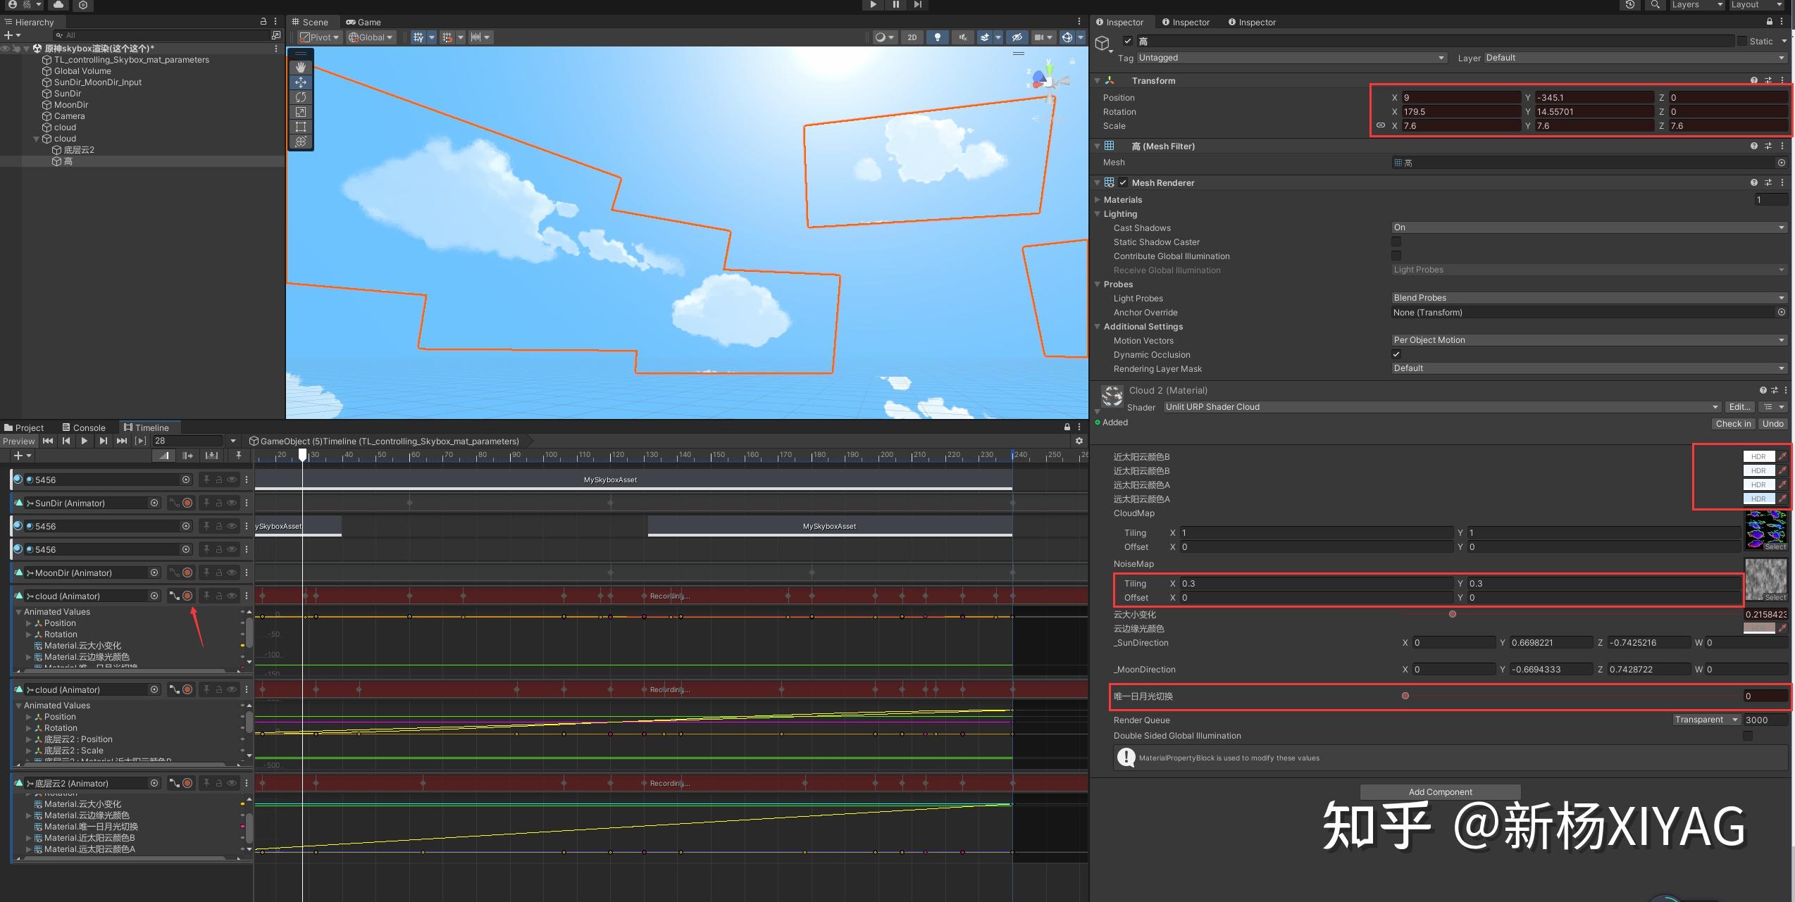Screen dimensions: 1795x902
Task: Toggle the Static checkbox in Inspector
Action: 1742,41
